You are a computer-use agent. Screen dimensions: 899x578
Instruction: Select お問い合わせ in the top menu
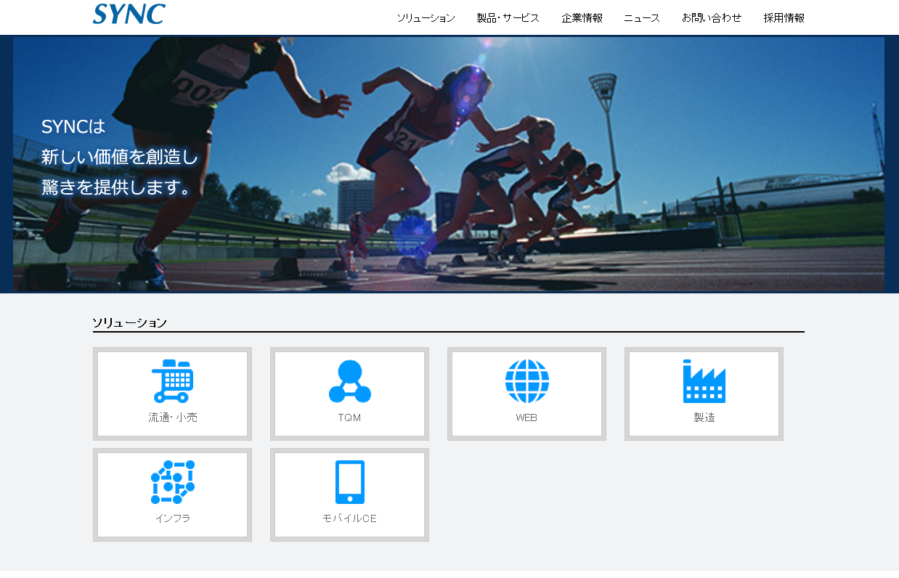tap(712, 18)
